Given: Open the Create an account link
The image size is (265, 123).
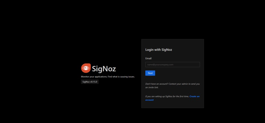Looking at the screenshot, I should point(172,98).
